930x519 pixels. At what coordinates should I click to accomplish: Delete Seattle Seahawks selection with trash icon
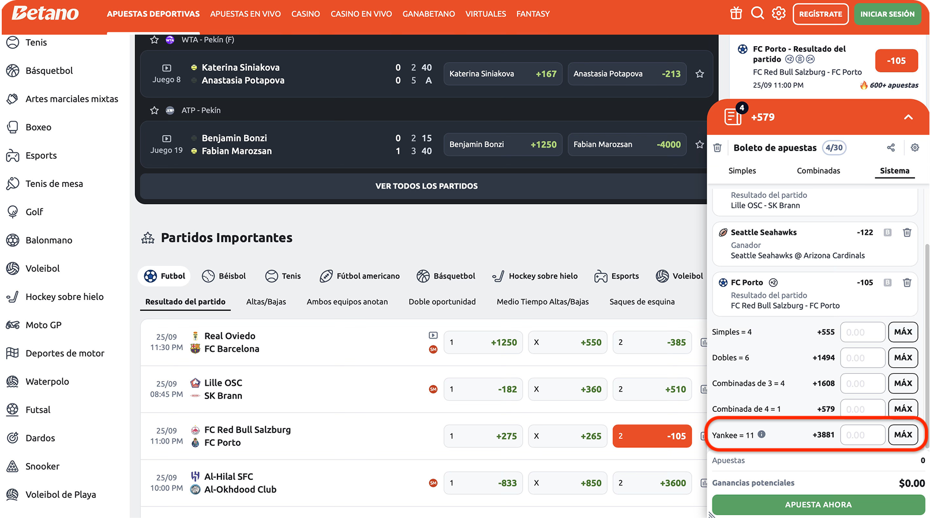coord(907,232)
